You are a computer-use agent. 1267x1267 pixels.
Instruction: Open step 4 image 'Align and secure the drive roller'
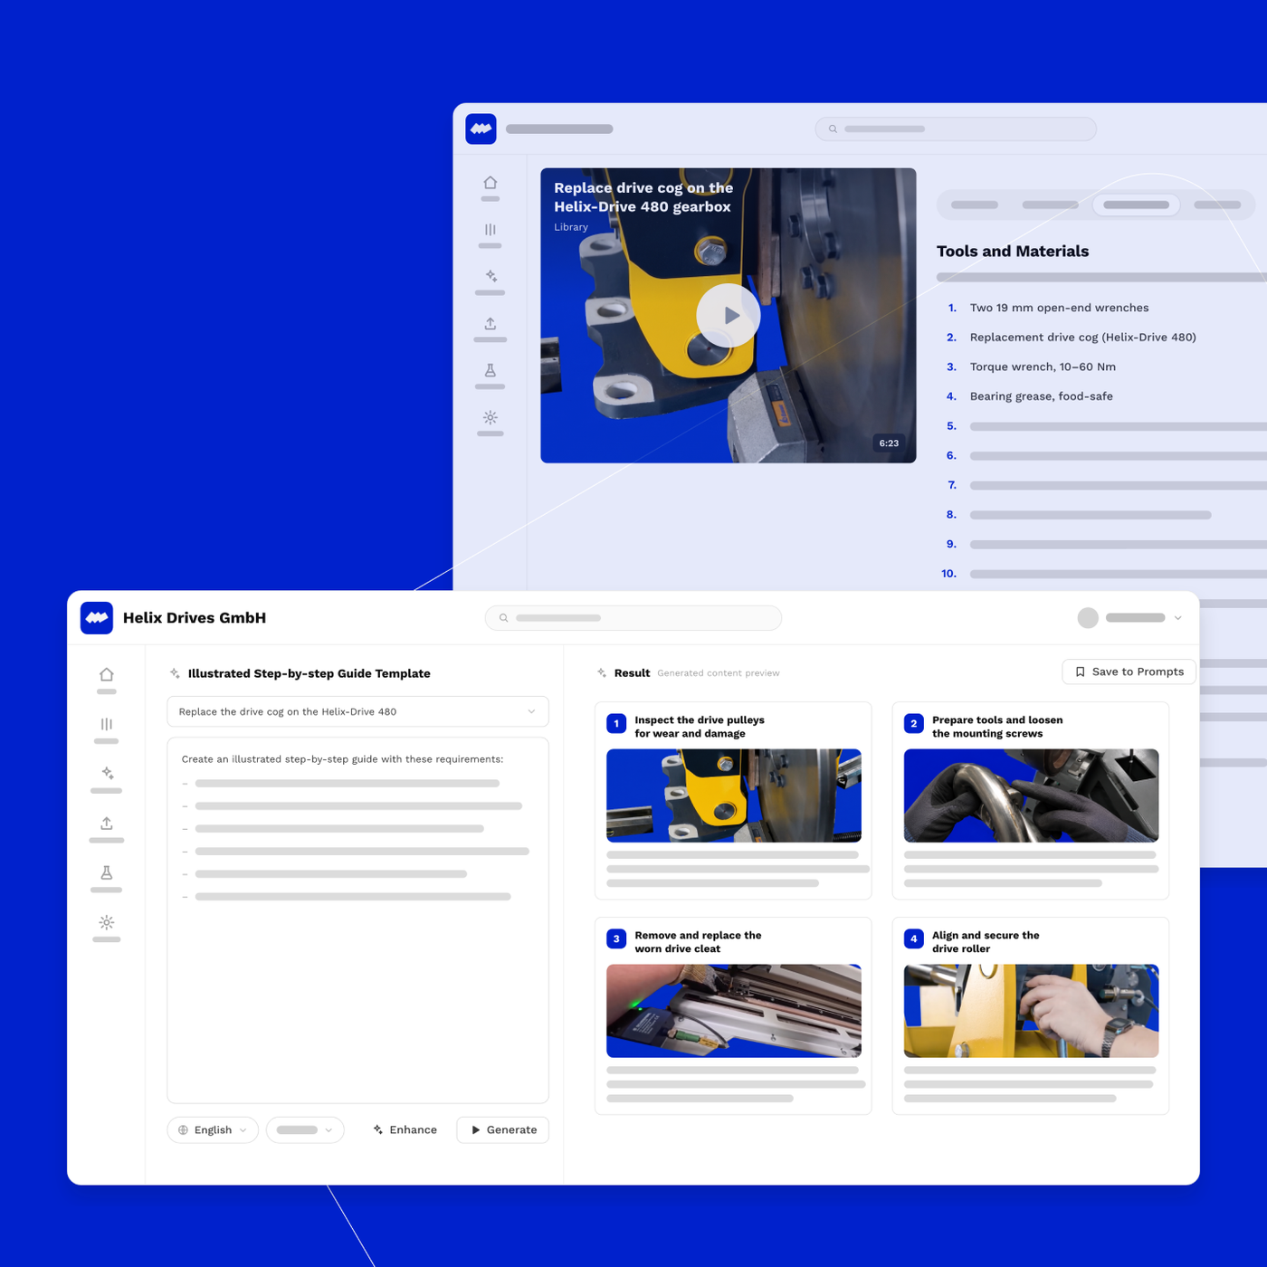point(1031,1011)
